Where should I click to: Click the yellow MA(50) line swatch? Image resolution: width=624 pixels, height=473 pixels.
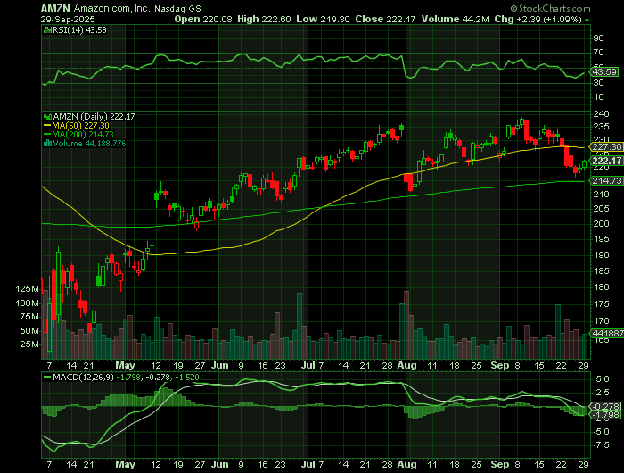(x=47, y=126)
